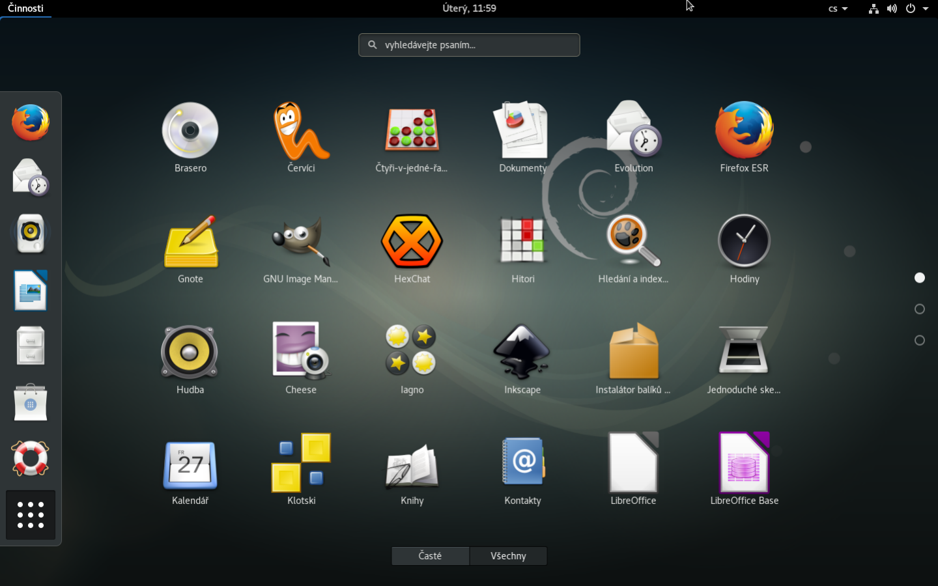The image size is (938, 586).
Task: Open the Gnote notes app
Action: point(190,249)
